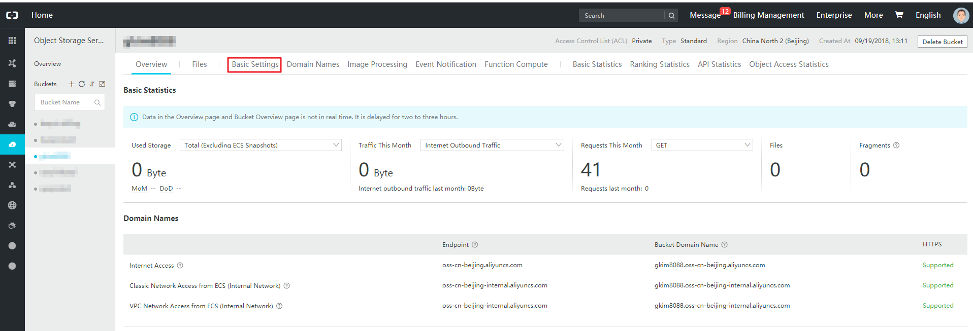Click the help icon next to Fragments
Screen dimensions: 973x331
tap(896, 145)
